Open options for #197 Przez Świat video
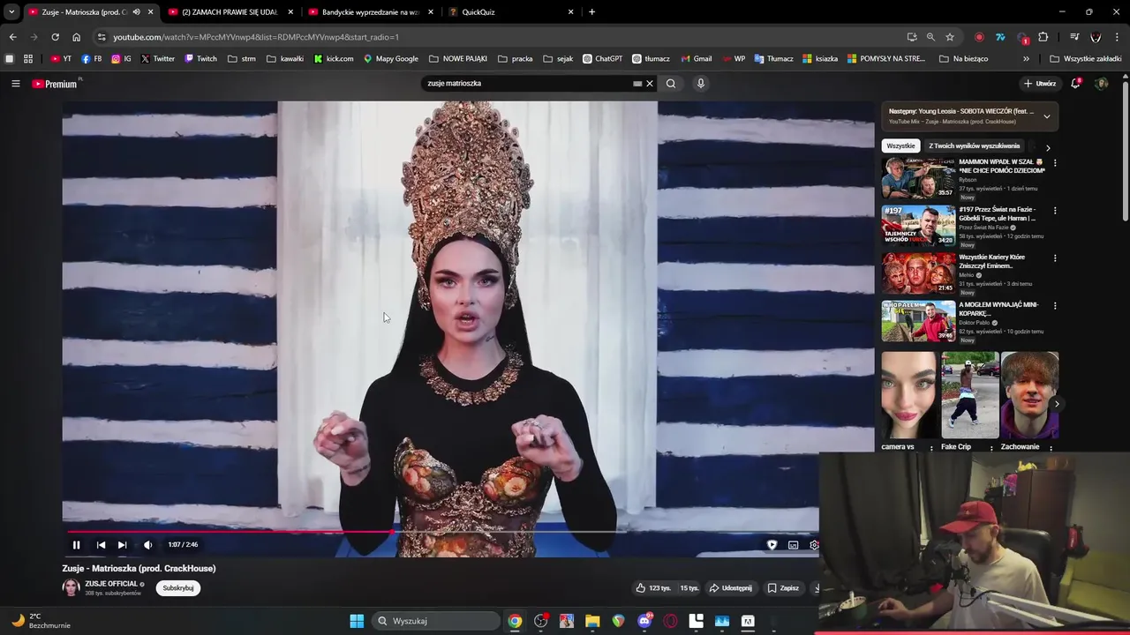Viewport: 1130px width, 635px height. pos(1055,211)
